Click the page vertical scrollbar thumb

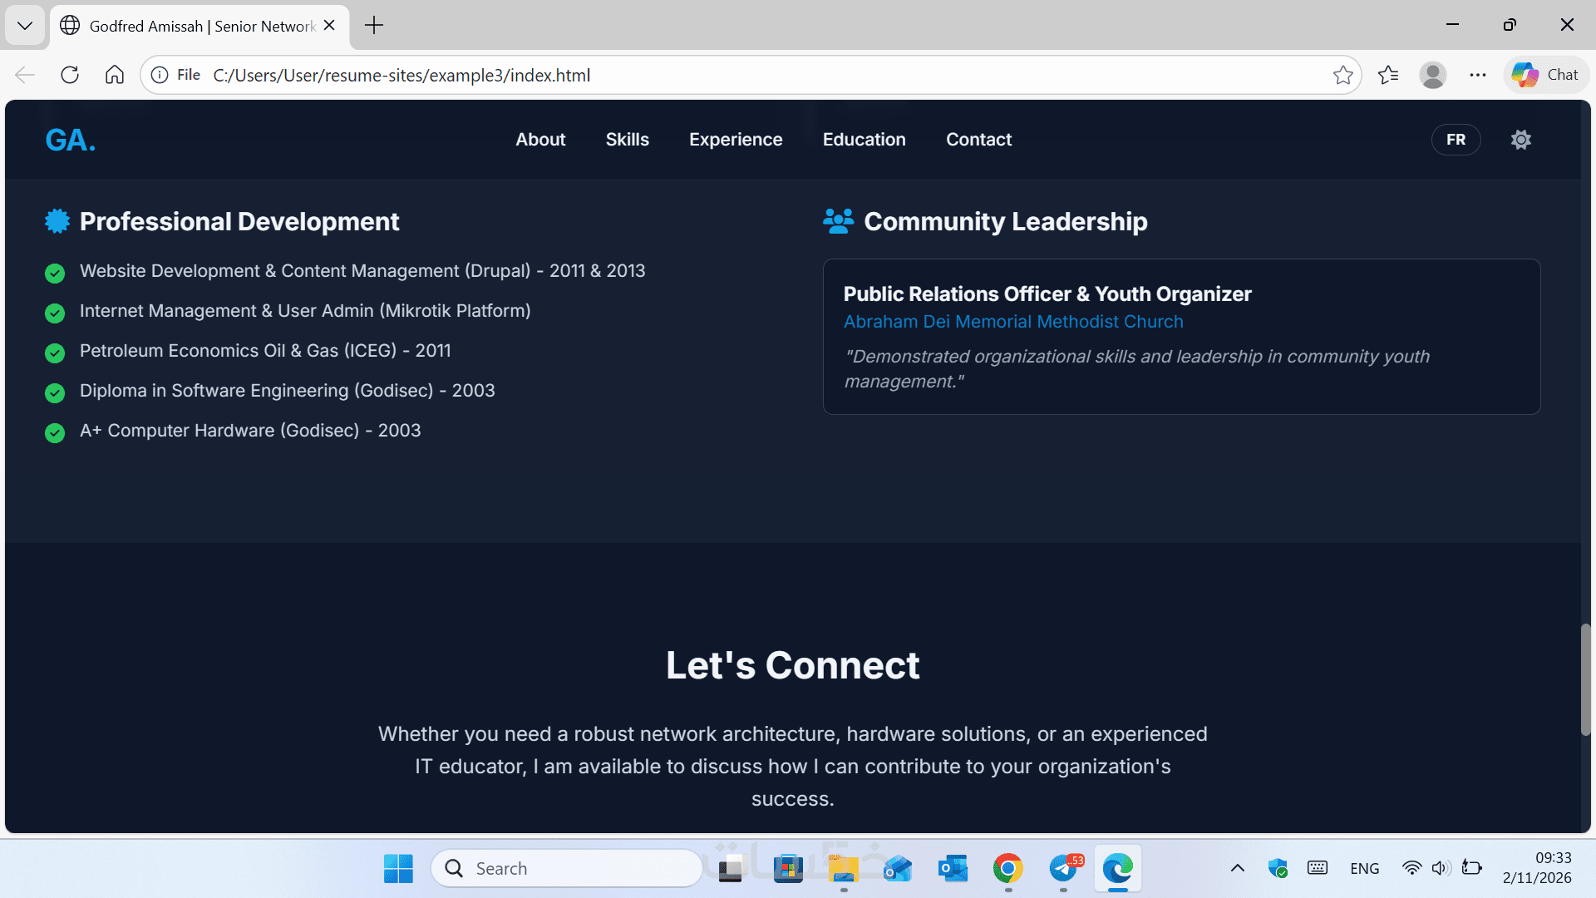1585,680
